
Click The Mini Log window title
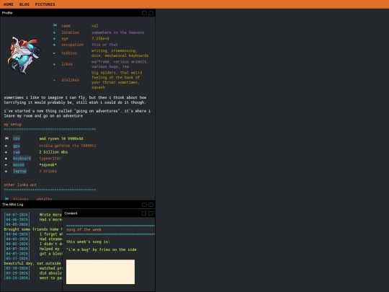coord(13,204)
